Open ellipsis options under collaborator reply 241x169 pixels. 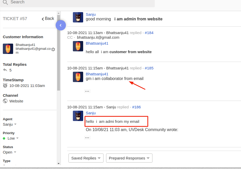(x=87, y=91)
